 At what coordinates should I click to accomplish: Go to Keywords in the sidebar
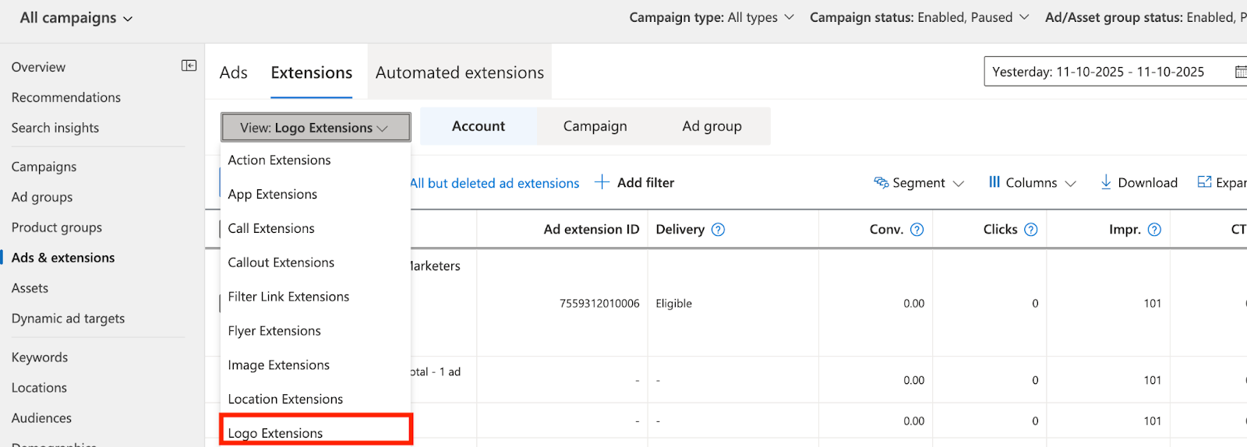[x=40, y=357]
